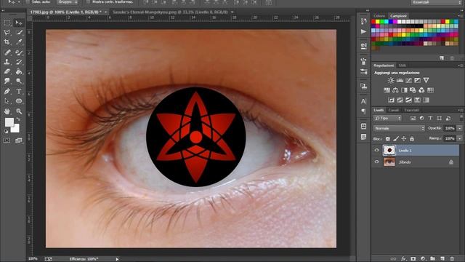
Task: Add a Channel Mixer adjustment
Action: click(421, 90)
